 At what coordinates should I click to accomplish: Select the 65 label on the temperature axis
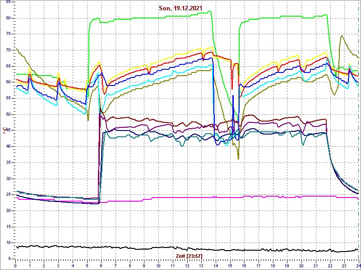click(x=8, y=66)
